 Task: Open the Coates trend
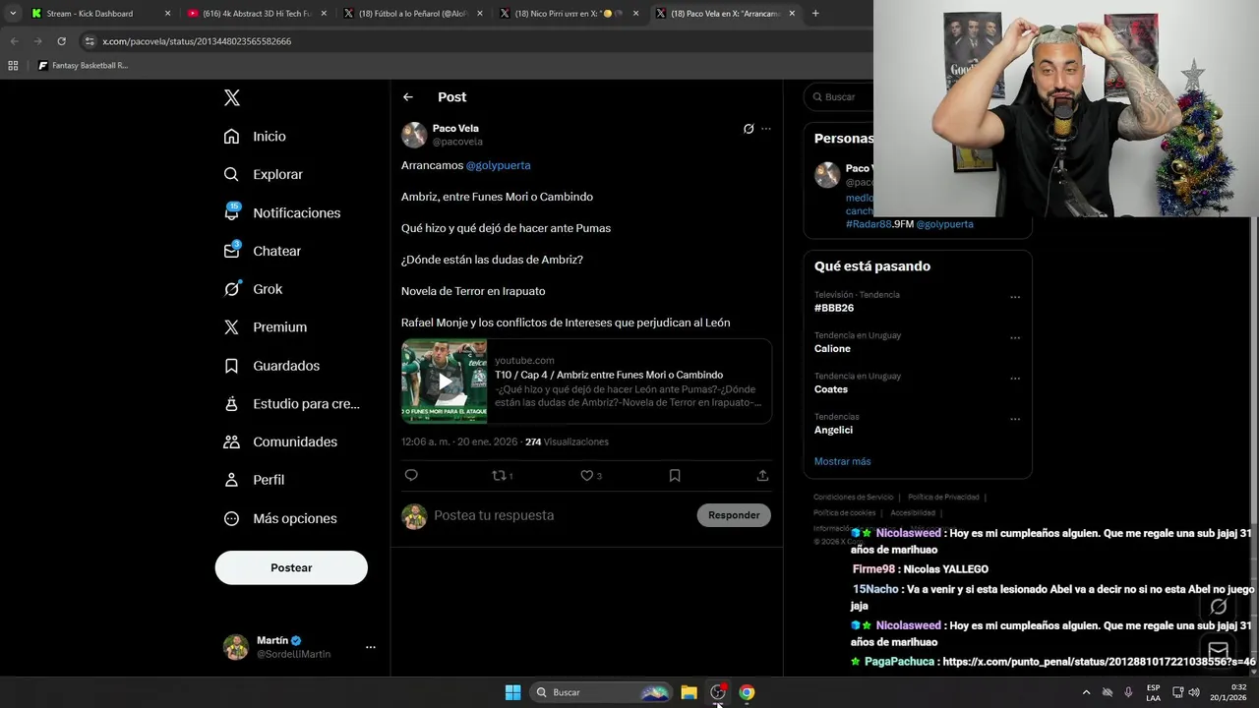click(x=831, y=389)
